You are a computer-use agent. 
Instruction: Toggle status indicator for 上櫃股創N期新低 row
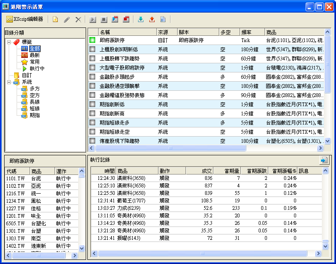[92, 50]
